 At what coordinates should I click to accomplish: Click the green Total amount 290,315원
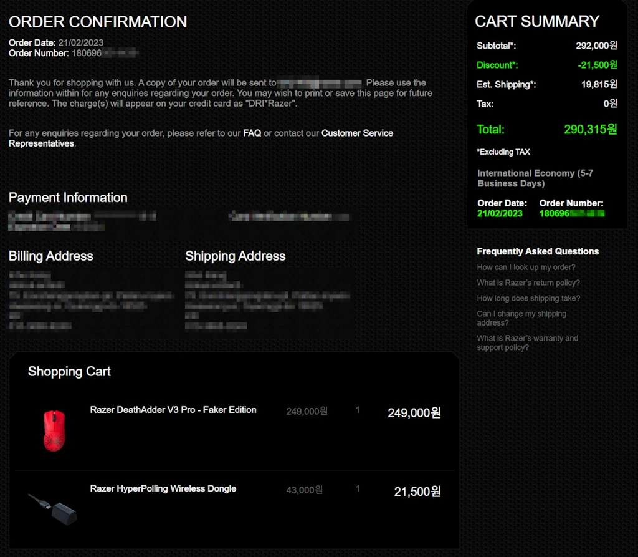pyautogui.click(x=591, y=130)
